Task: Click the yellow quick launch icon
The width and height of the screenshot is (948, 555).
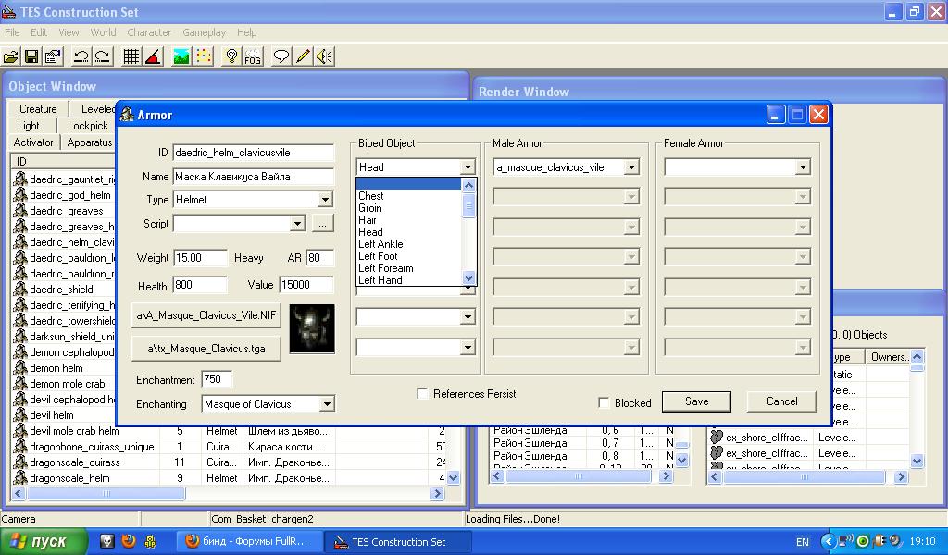Action: 150,541
